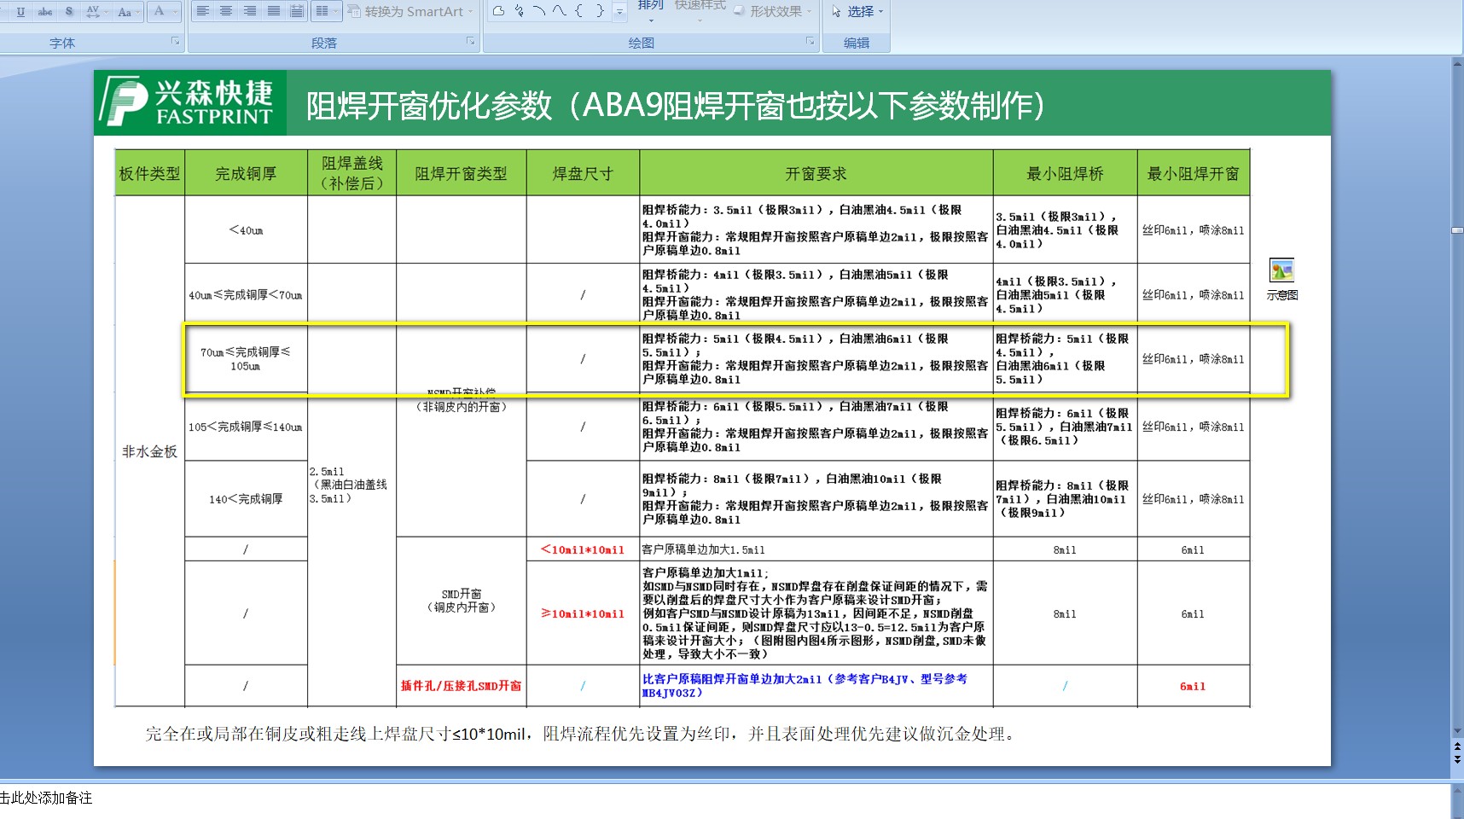Open 段落 paragraph dialog launcher

[x=471, y=41]
